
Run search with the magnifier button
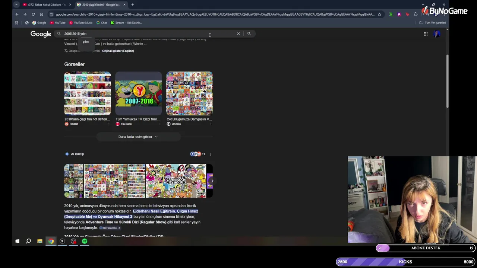click(x=249, y=33)
